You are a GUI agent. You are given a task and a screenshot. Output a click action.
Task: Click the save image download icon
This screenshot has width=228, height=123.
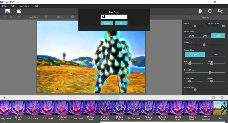(x=19, y=11)
